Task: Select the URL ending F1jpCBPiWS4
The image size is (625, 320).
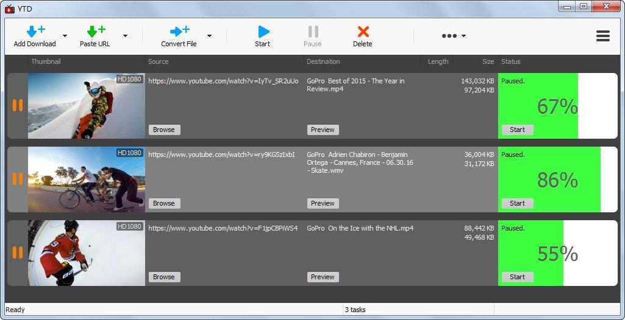Action: click(x=223, y=228)
